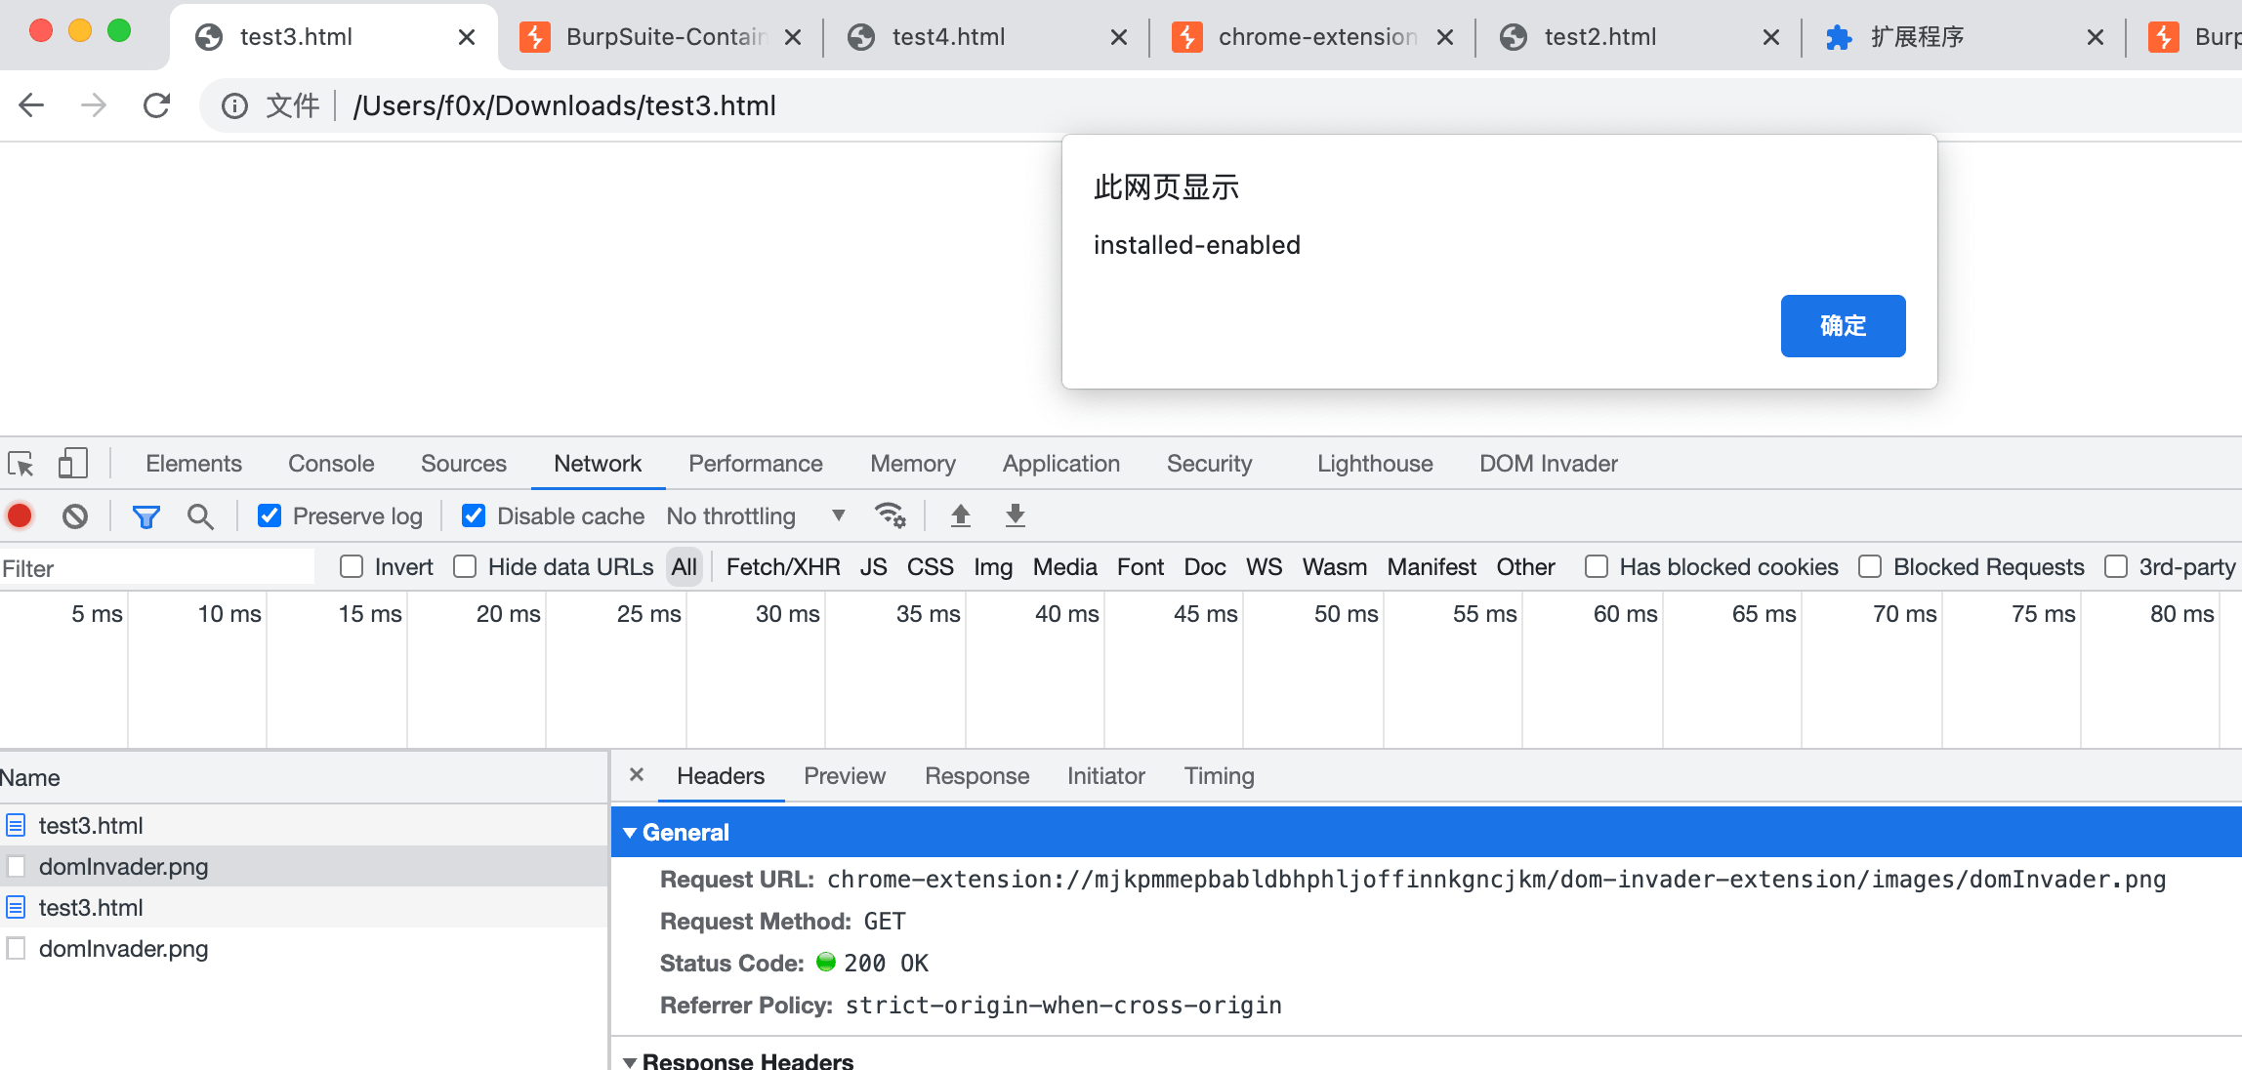Uncheck Disable cache checkbox
This screenshot has height=1070, width=2242.
474,515
